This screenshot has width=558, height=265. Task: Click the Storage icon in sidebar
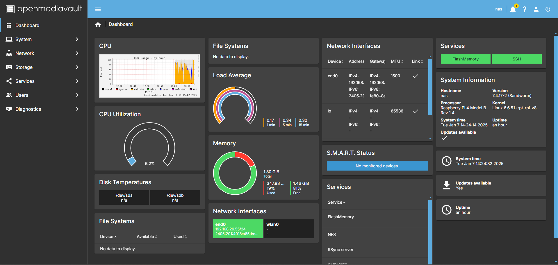[x=9, y=67]
